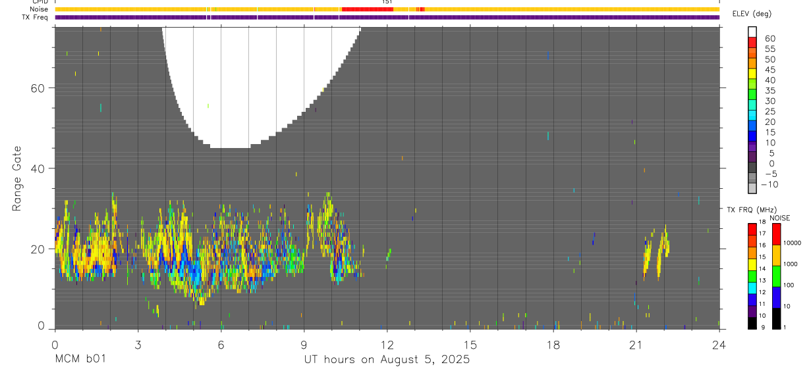Select the 12 tick on the UT hours axis
Screen dimensions: 809x373
(x=387, y=344)
